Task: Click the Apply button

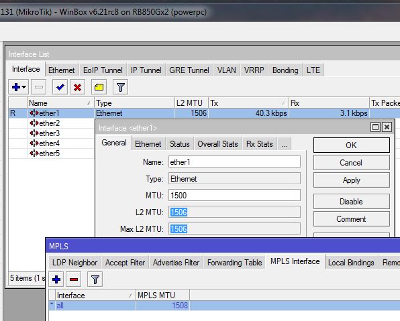Action: pyautogui.click(x=351, y=180)
